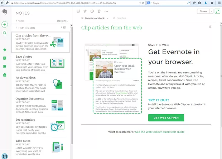222x159 pixels.
Task: Expand note to full screen
Action: [x=217, y=11]
